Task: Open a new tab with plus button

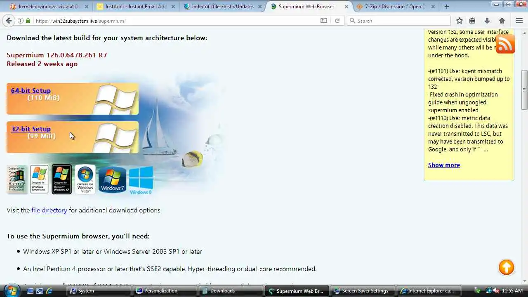Action: pos(447,7)
